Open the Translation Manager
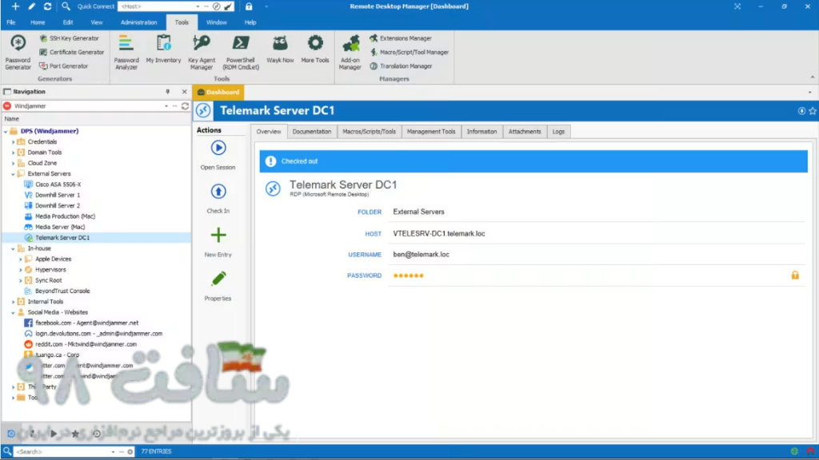Viewport: 819px width, 460px height. [401, 66]
